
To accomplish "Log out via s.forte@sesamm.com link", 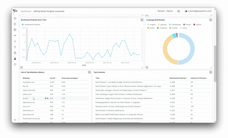I will click(x=198, y=11).
